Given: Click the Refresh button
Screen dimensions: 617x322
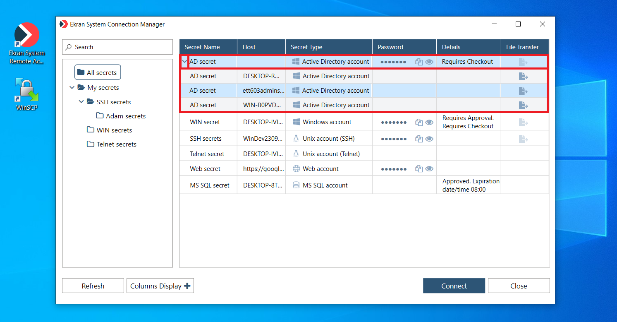Looking at the screenshot, I should pyautogui.click(x=93, y=286).
